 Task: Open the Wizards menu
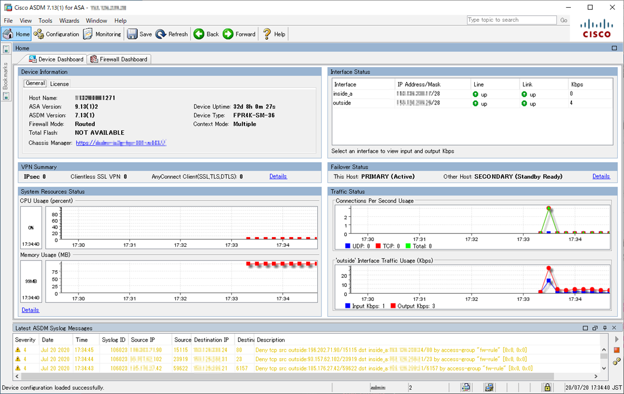pyautogui.click(x=69, y=21)
